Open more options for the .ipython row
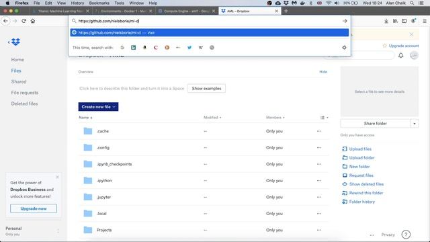This screenshot has height=242, width=430. click(x=318, y=181)
